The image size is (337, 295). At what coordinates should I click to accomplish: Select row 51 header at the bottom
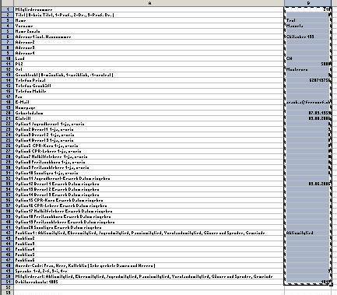[7, 282]
